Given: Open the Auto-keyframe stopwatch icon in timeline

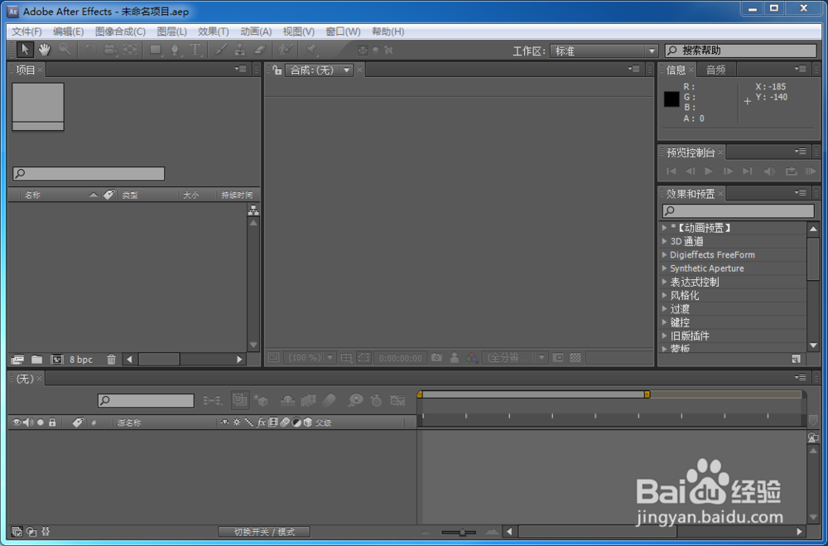Looking at the screenshot, I should (x=376, y=401).
